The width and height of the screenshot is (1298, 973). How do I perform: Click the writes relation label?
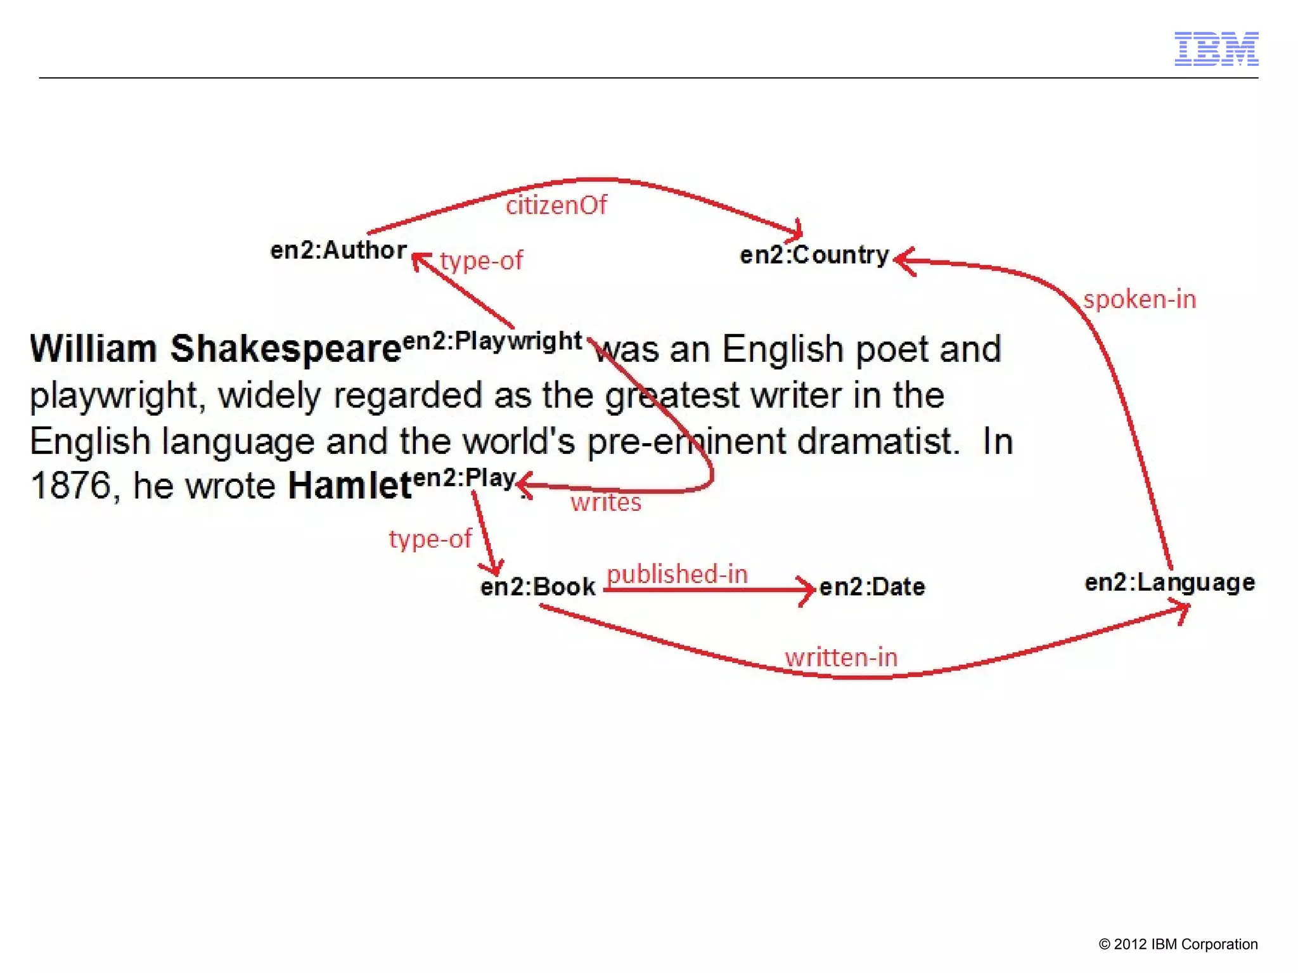[x=606, y=503]
